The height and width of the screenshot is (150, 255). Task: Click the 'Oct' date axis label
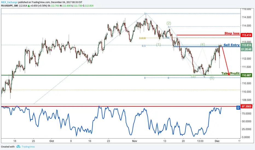click(52, 141)
